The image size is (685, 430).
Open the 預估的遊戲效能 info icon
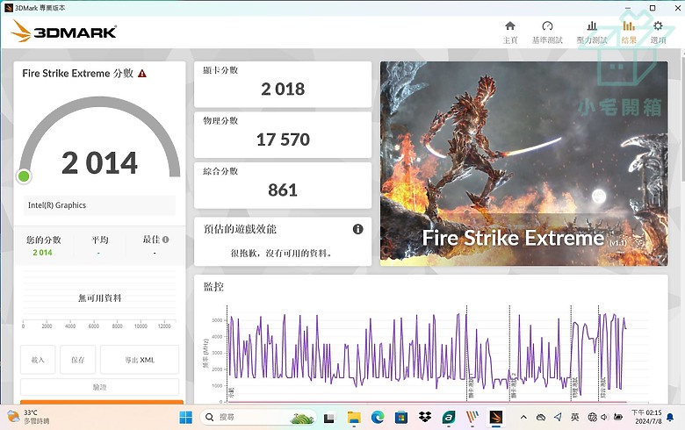pyautogui.click(x=357, y=229)
